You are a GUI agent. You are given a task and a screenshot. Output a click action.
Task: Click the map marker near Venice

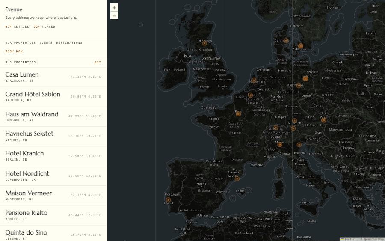[x=299, y=145]
